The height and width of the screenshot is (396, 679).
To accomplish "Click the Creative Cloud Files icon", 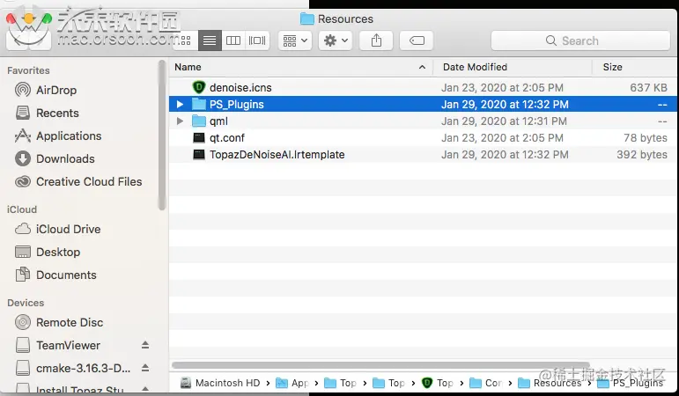I will [x=23, y=182].
